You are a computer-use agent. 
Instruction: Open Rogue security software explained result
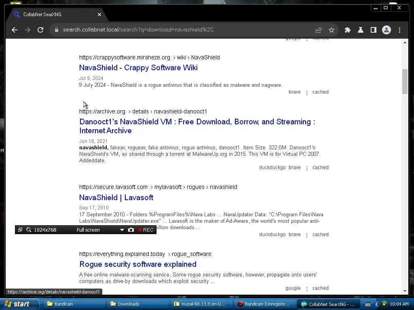[138, 264]
